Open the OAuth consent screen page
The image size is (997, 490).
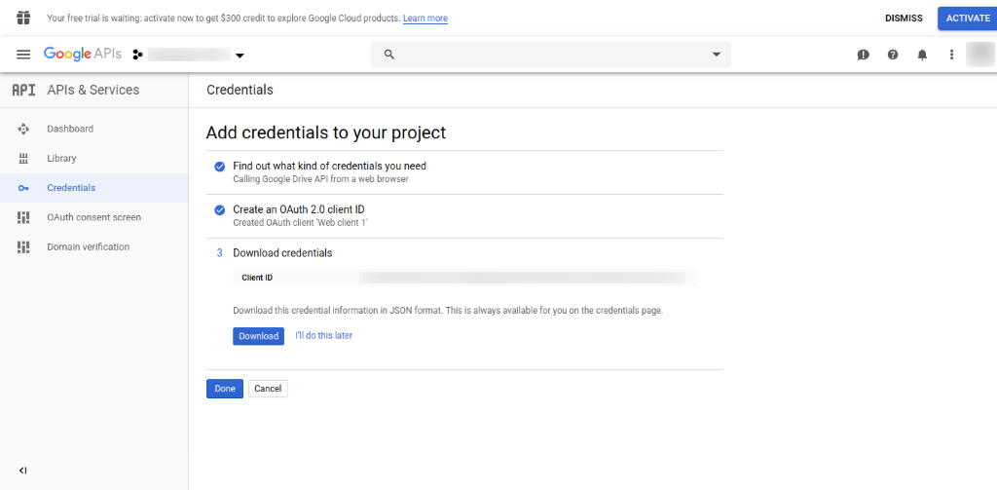[93, 217]
